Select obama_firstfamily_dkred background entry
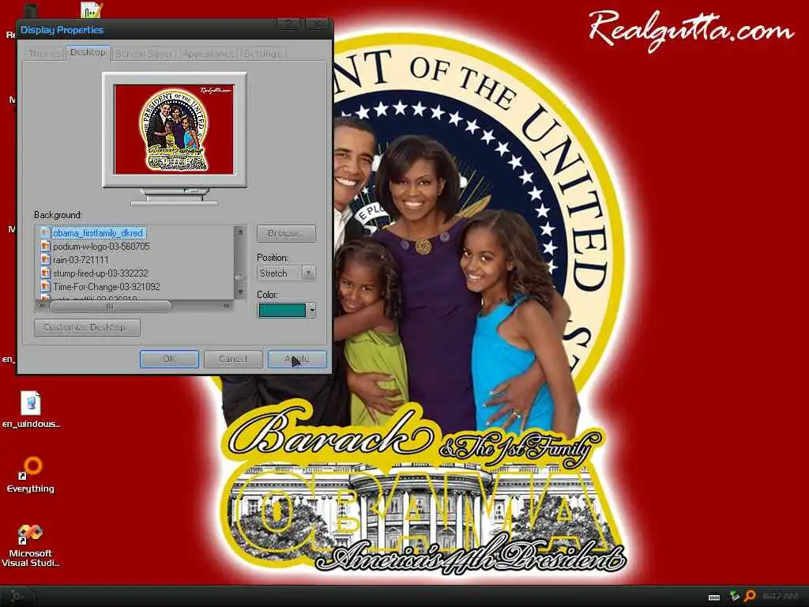Image resolution: width=809 pixels, height=607 pixels. tap(98, 233)
